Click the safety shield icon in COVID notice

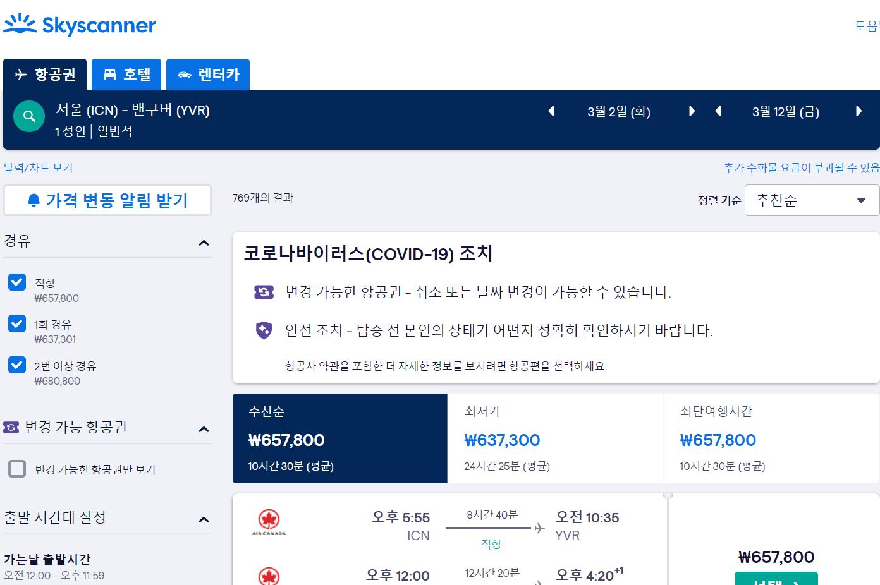pyautogui.click(x=264, y=330)
